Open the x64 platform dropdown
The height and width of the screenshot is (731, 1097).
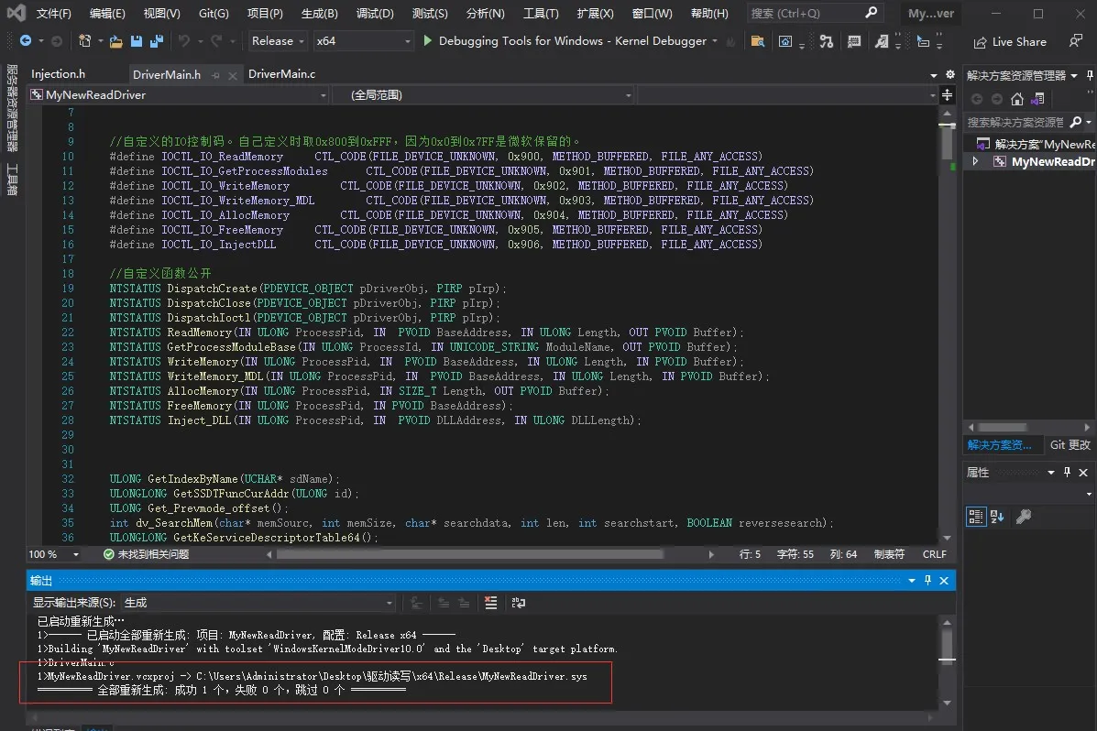pos(364,41)
